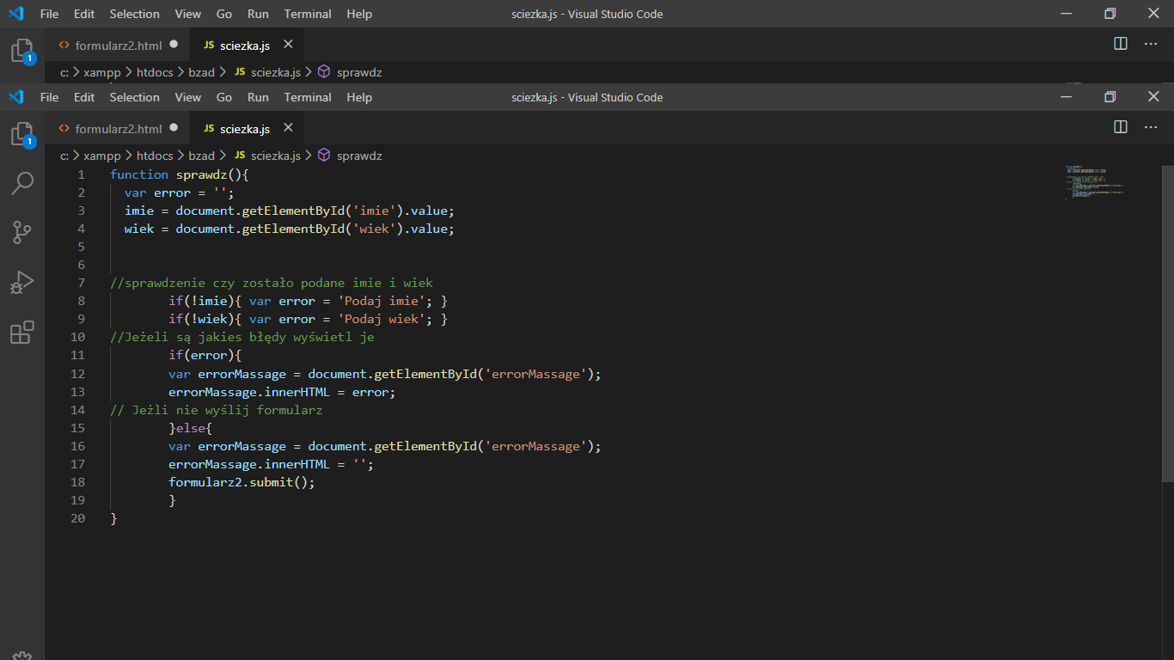Open the Run and Debug view
This screenshot has height=660, width=1174.
(21, 282)
